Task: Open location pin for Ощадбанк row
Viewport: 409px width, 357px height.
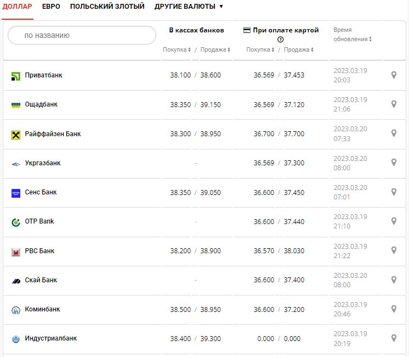Action: tap(393, 104)
